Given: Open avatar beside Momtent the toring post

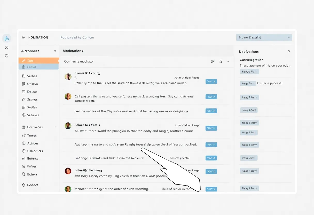Looking at the screenshot, I should [x=68, y=189].
